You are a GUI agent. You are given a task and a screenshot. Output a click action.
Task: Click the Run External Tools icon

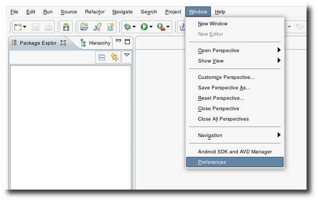161,27
